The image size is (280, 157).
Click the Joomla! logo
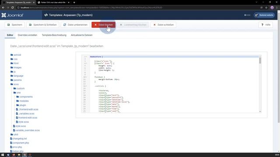12,15
